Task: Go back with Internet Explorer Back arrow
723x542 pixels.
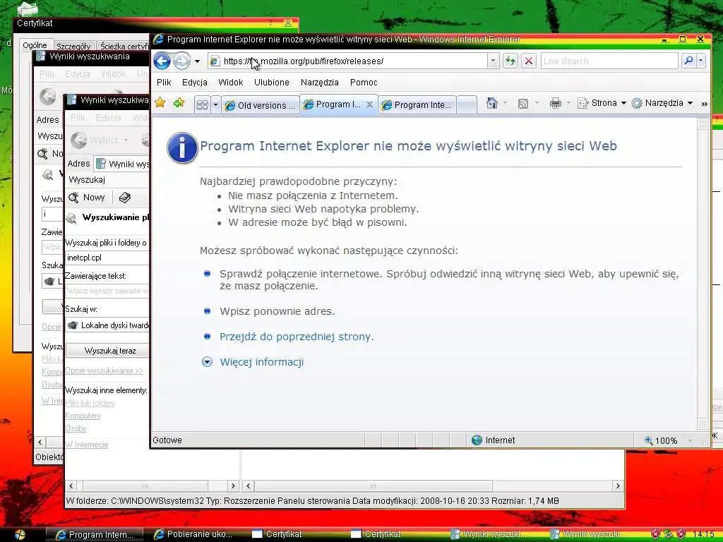Action: pyautogui.click(x=162, y=61)
